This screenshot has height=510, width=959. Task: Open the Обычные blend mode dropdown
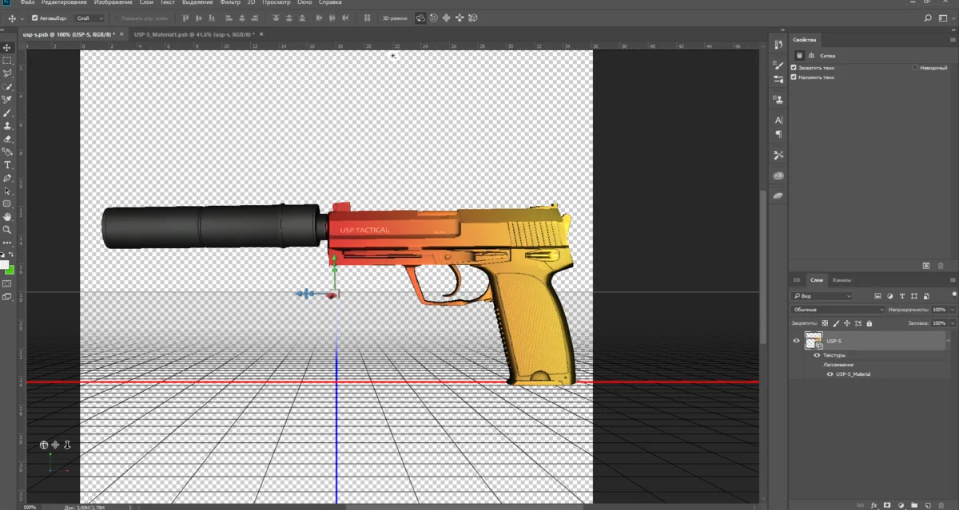(x=838, y=310)
